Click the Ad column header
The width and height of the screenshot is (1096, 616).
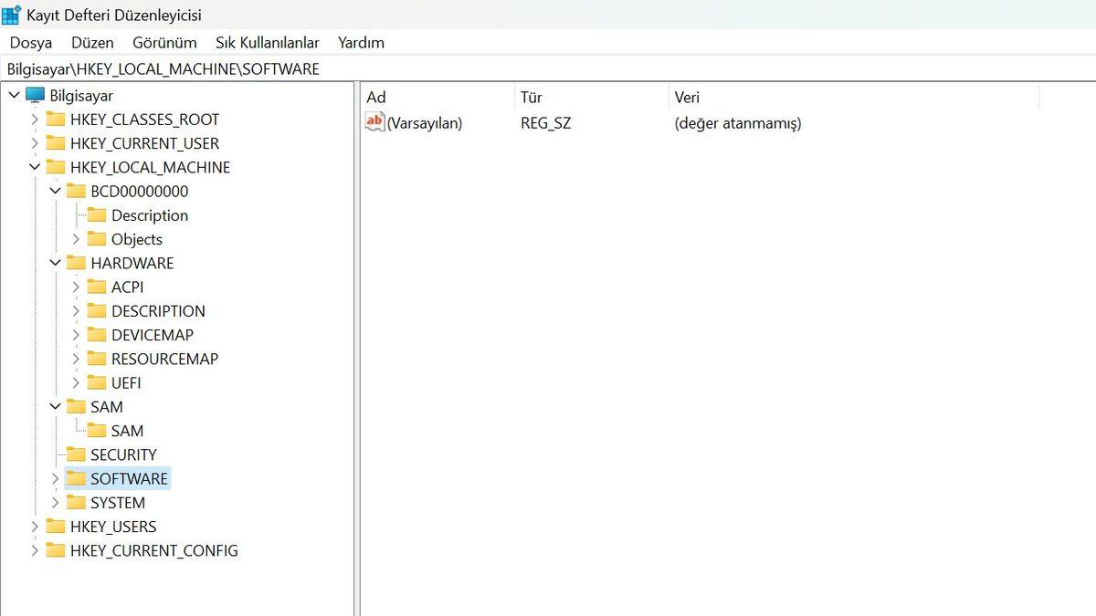pos(375,97)
